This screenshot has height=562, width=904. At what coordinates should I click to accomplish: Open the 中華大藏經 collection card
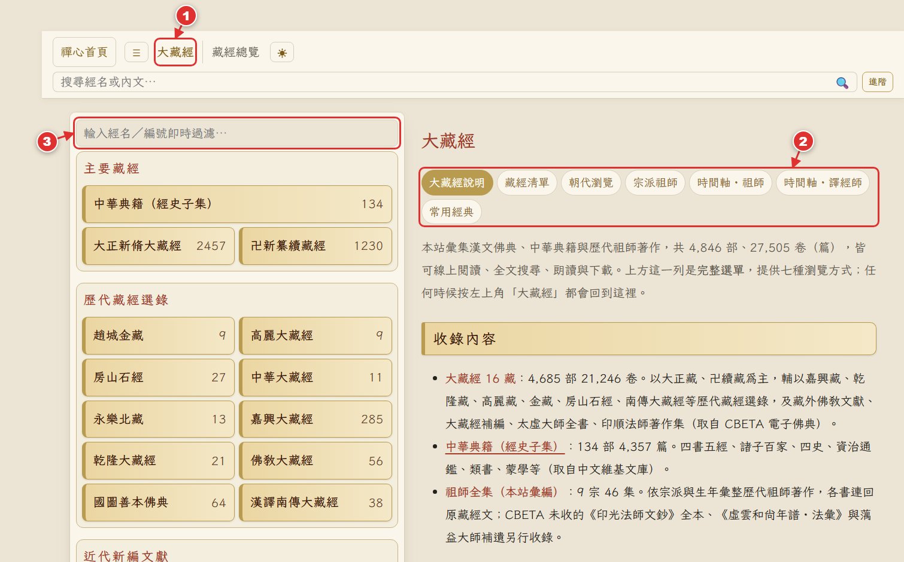pyautogui.click(x=316, y=377)
